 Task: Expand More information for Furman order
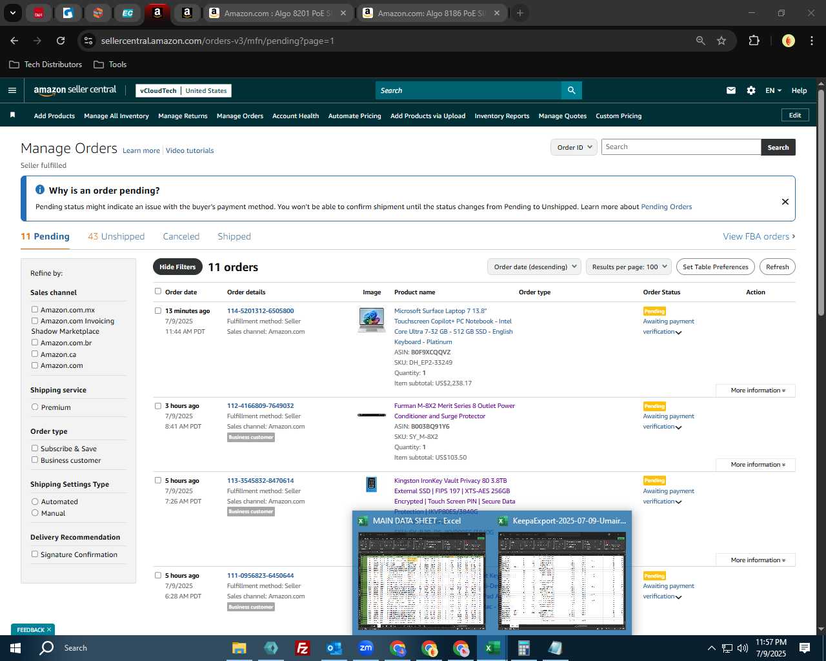pos(755,465)
